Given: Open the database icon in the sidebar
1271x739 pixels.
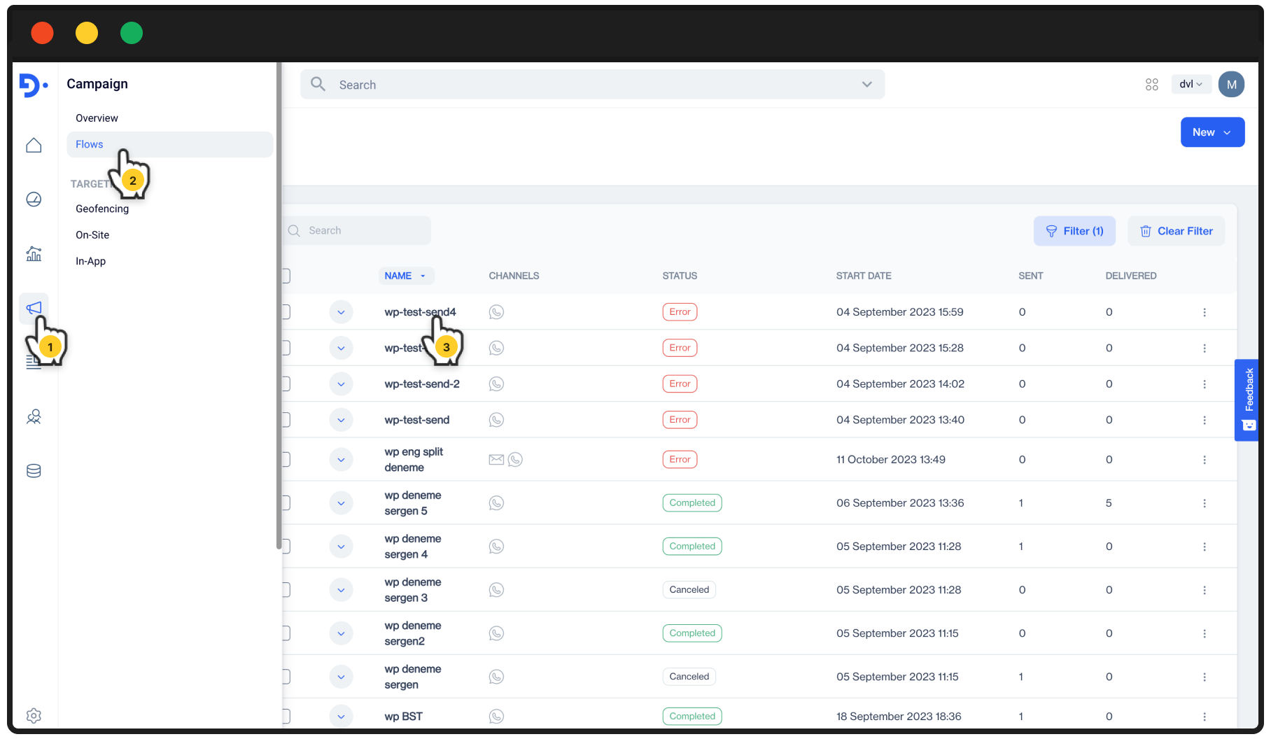Looking at the screenshot, I should click(34, 471).
